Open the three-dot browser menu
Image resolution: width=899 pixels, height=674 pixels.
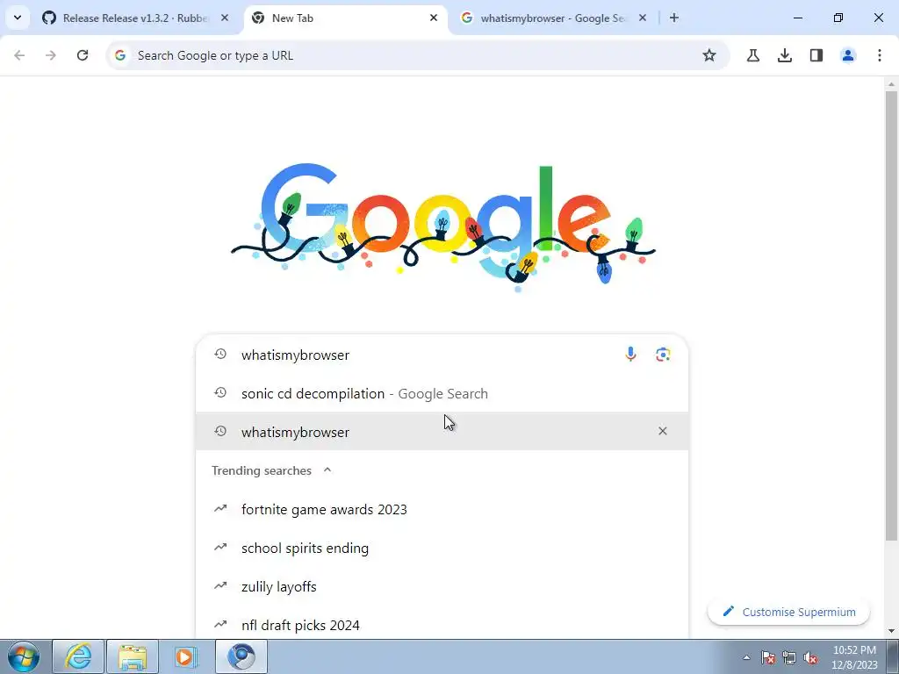click(880, 55)
